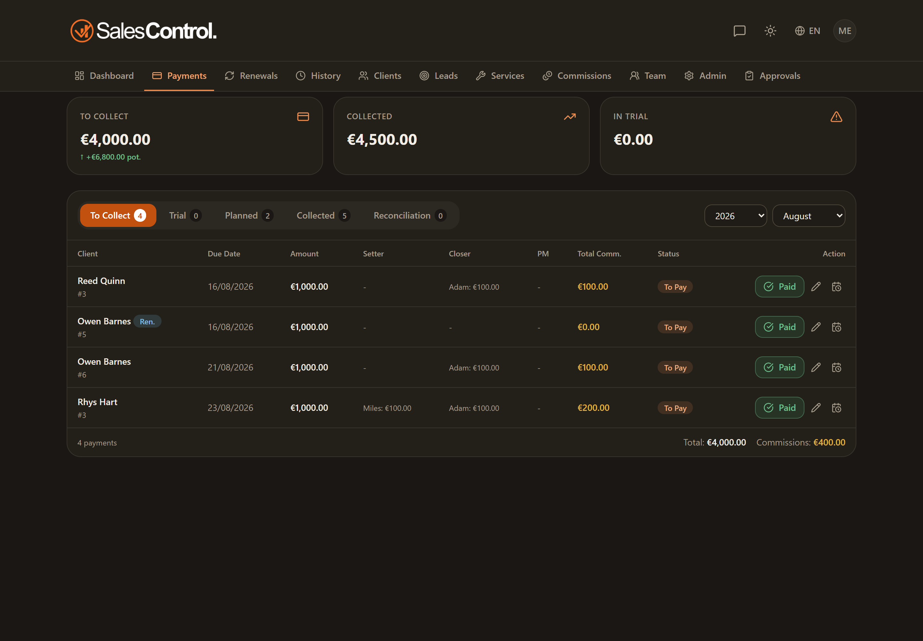Click Rhys Hart client name
This screenshot has width=923, height=641.
pyautogui.click(x=97, y=403)
